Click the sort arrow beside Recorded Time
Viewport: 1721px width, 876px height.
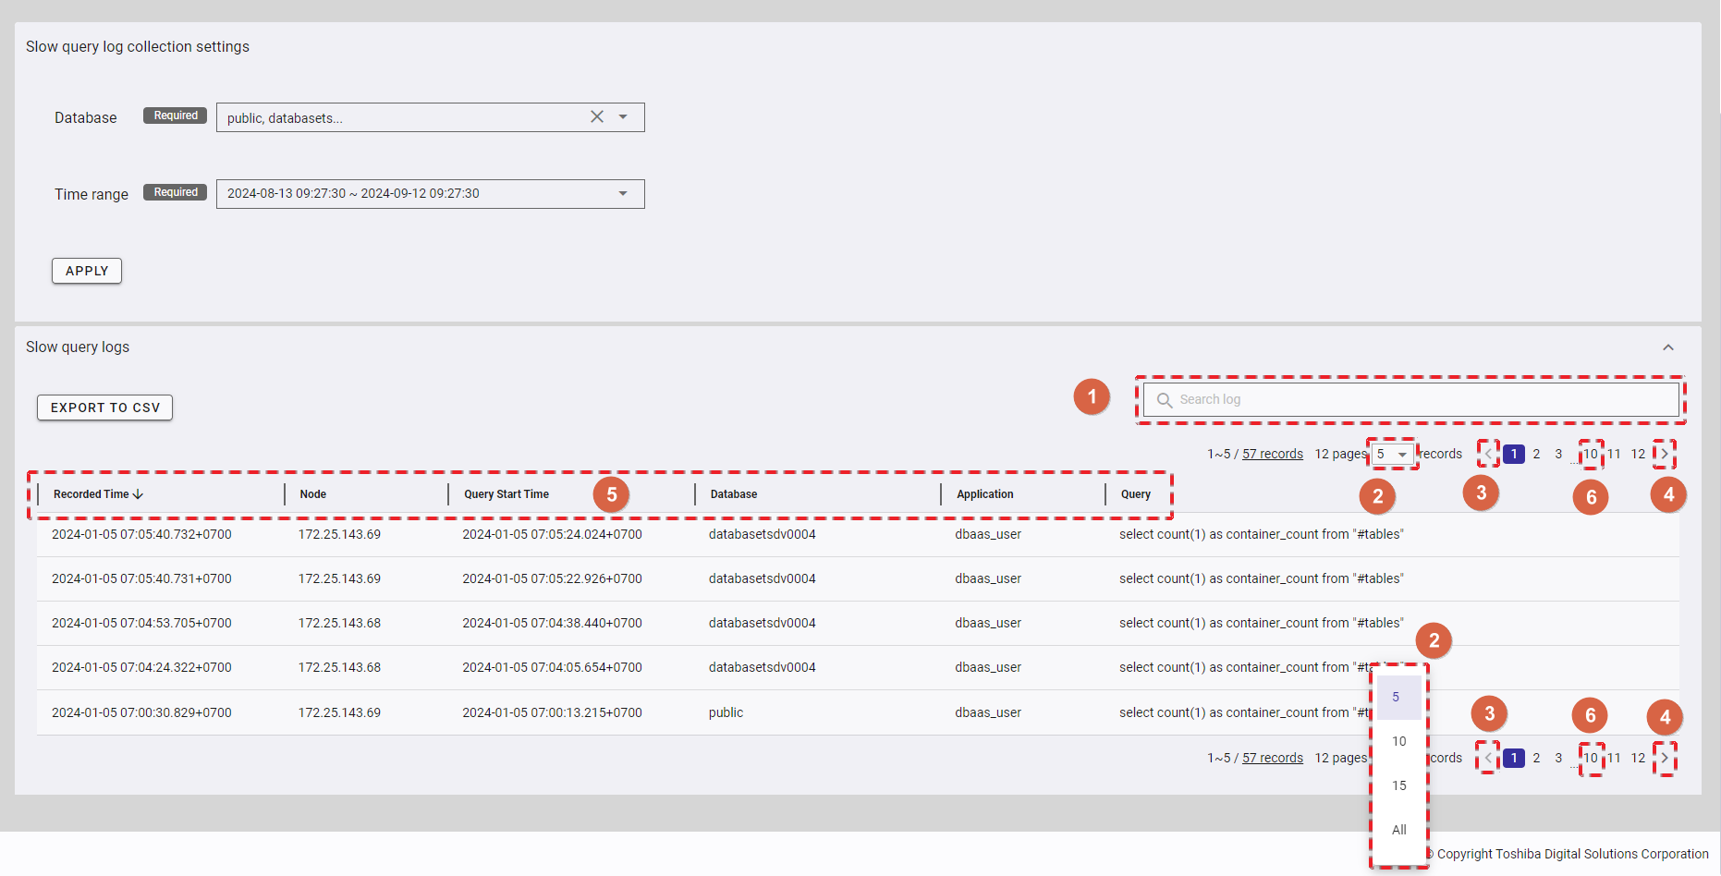tap(139, 494)
